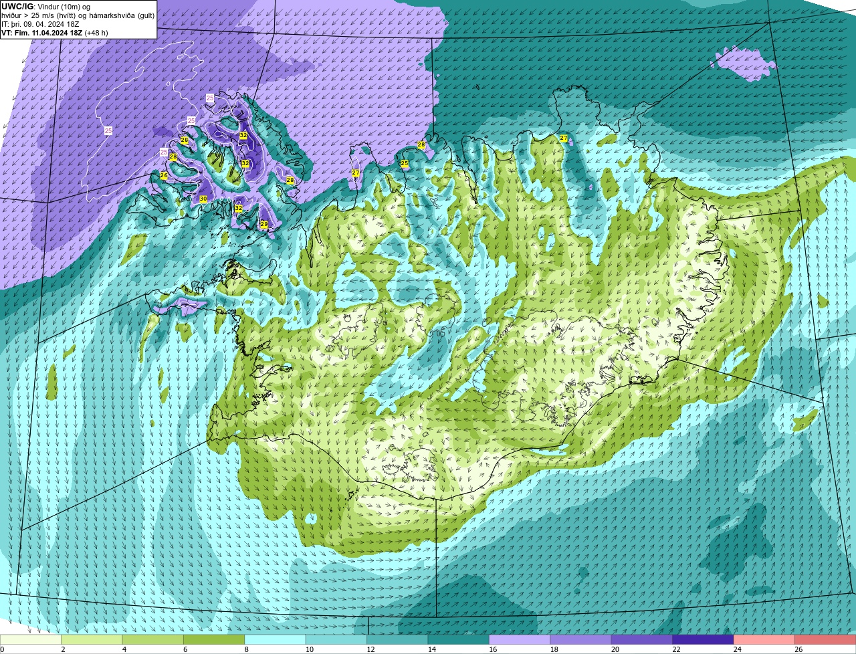Viewport: 856px width, 654px height.
Task: Click the yellow '30' max gust label
Action: pyautogui.click(x=203, y=199)
